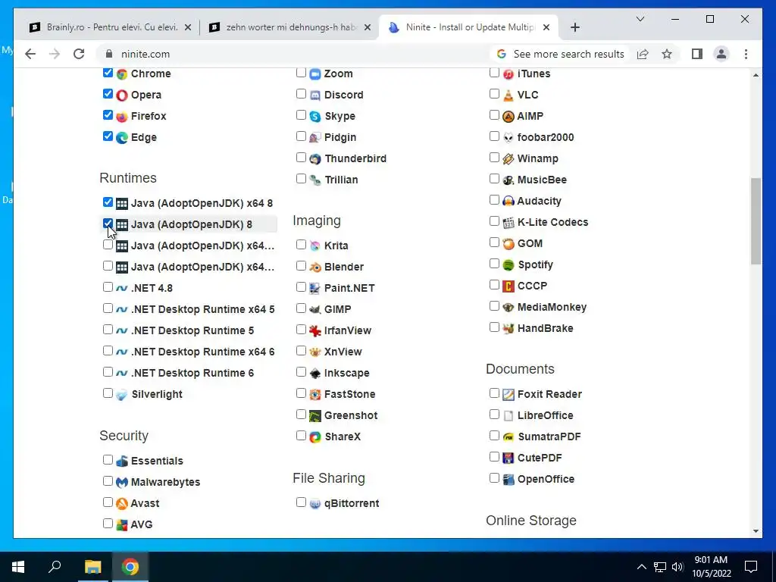Open the clock showing 9:01 AM

point(711,567)
